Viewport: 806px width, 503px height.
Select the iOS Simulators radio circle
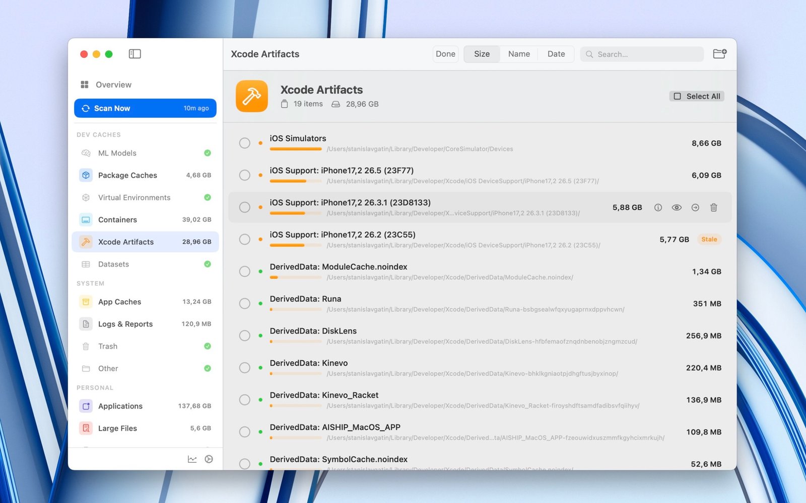[245, 143]
